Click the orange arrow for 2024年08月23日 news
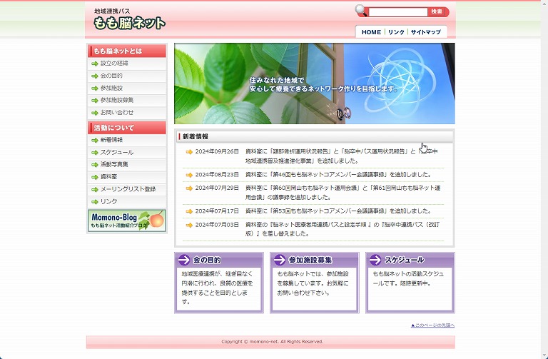The height and width of the screenshot is (359, 548). 189,175
